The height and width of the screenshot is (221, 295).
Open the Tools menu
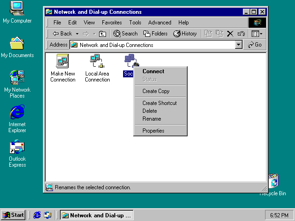tap(135, 23)
